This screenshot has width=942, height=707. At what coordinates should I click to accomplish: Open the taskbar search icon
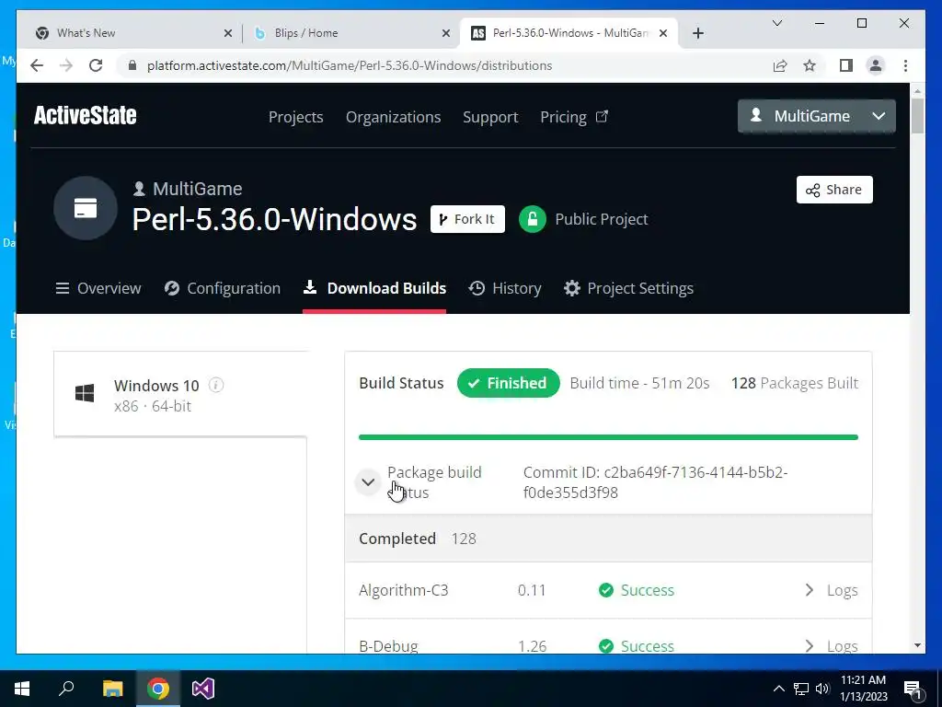pyautogui.click(x=66, y=689)
